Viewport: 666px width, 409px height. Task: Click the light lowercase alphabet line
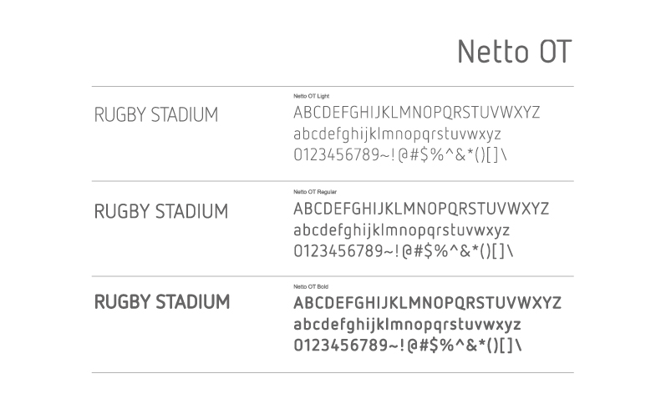[x=397, y=134]
